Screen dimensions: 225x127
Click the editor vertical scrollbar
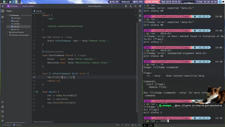pyautogui.click(x=137, y=67)
